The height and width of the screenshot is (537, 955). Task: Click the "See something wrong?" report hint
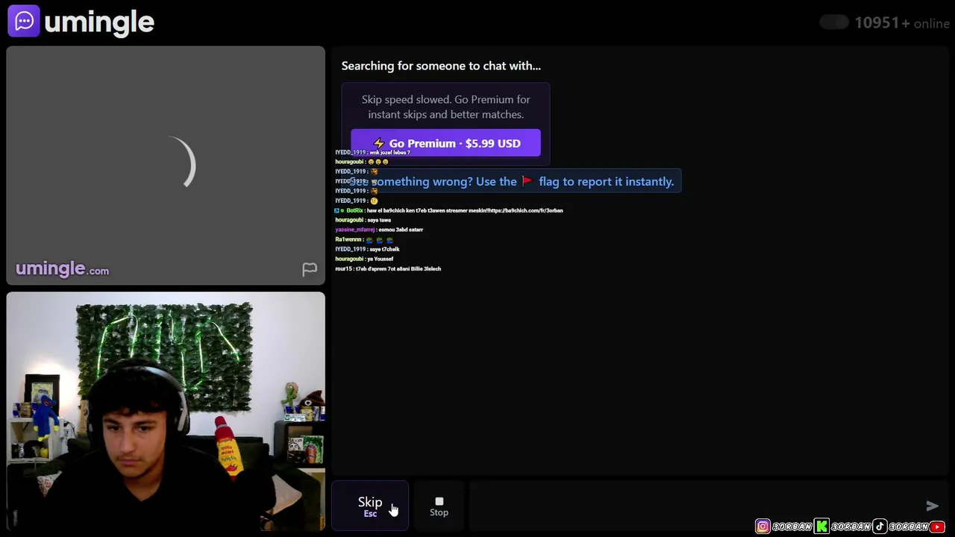point(512,181)
